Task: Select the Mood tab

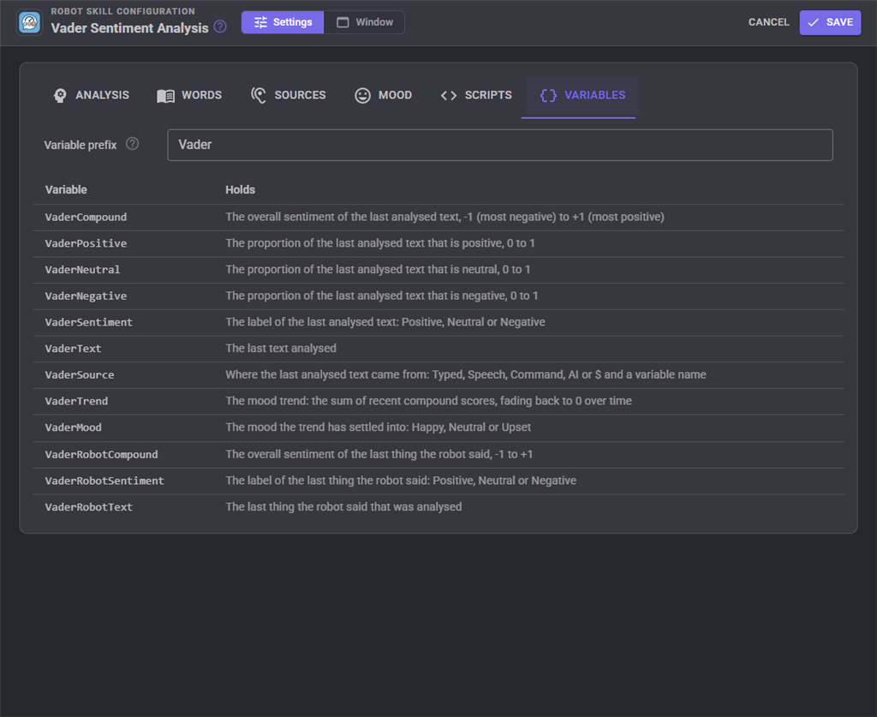Action: 384,95
